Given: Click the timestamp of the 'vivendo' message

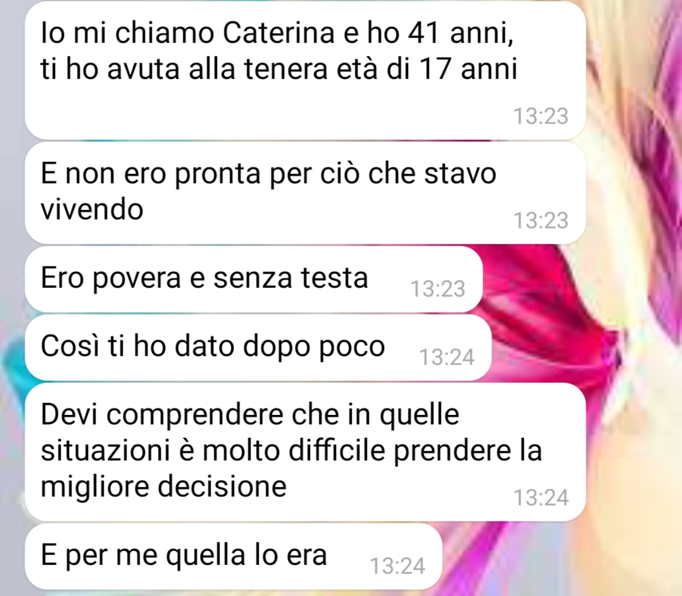Looking at the screenshot, I should pos(541,221).
